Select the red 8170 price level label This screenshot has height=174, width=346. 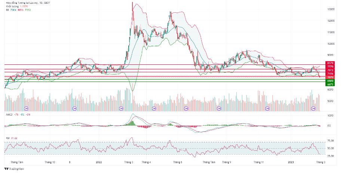point(330,63)
